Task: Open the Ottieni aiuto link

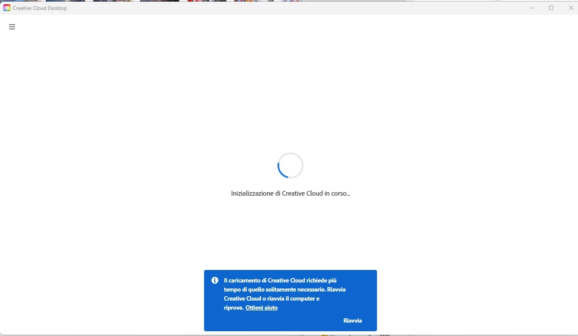Action: 262,308
